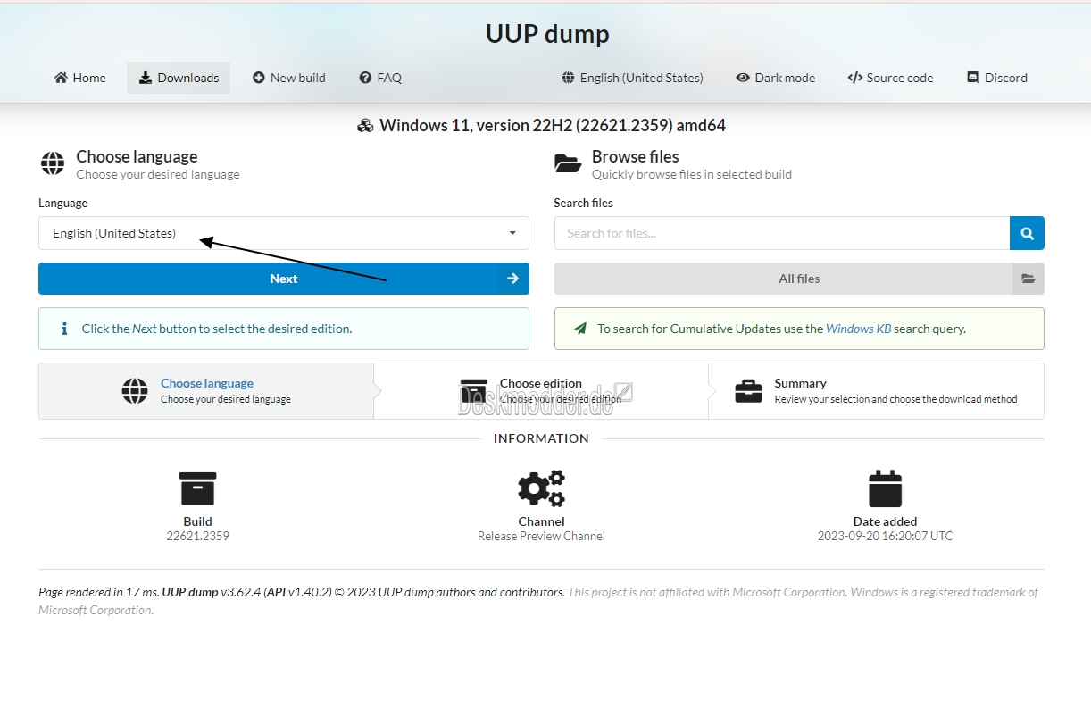The height and width of the screenshot is (709, 1091).
Task: Click the paper plane icon in the Cumulative Updates hint
Action: (x=580, y=329)
